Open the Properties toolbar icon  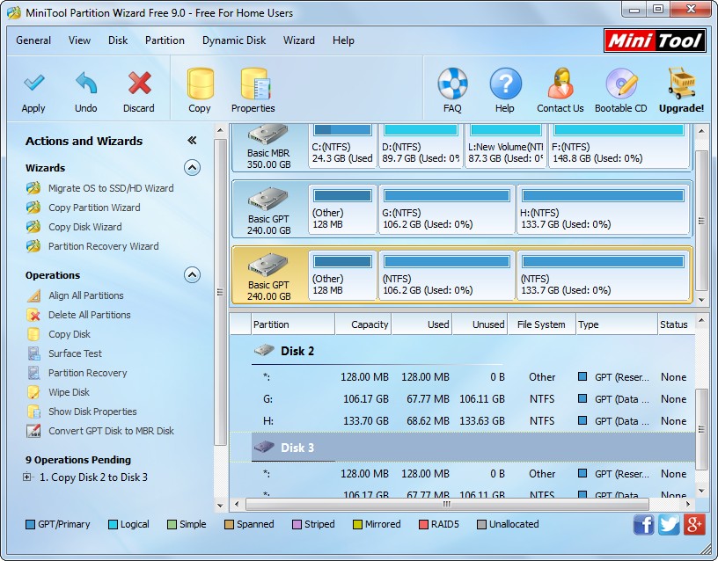click(254, 84)
